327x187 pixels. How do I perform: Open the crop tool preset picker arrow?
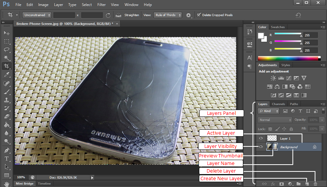tap(17, 15)
